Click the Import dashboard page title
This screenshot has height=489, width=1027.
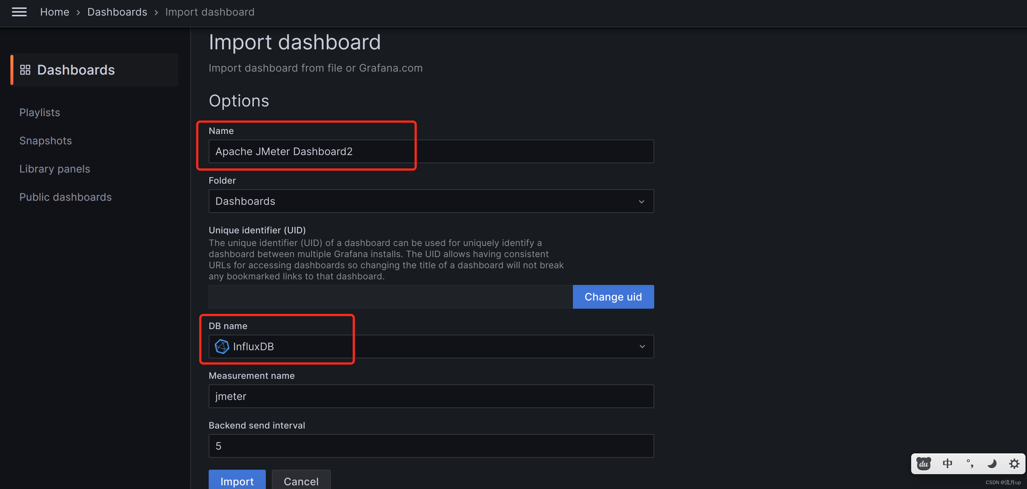[x=295, y=42]
